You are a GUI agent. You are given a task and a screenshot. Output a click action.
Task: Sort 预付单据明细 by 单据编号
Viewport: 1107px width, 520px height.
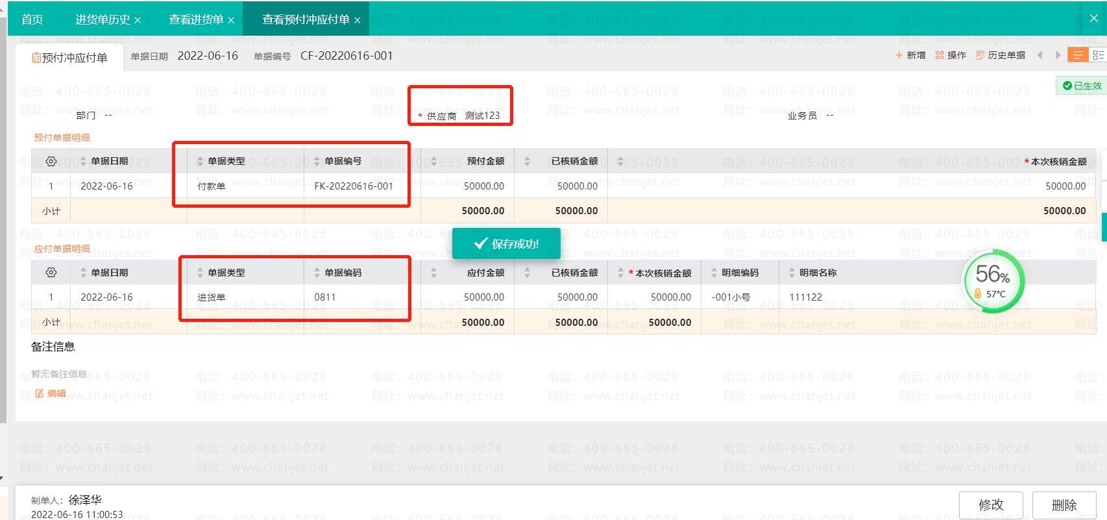click(x=317, y=161)
